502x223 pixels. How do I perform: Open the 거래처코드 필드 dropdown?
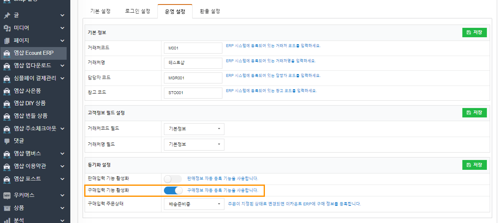(193, 129)
